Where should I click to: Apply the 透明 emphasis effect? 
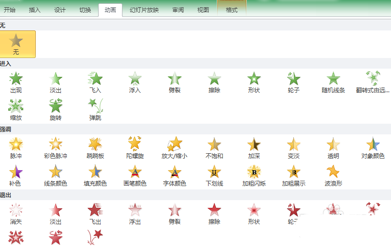click(333, 148)
